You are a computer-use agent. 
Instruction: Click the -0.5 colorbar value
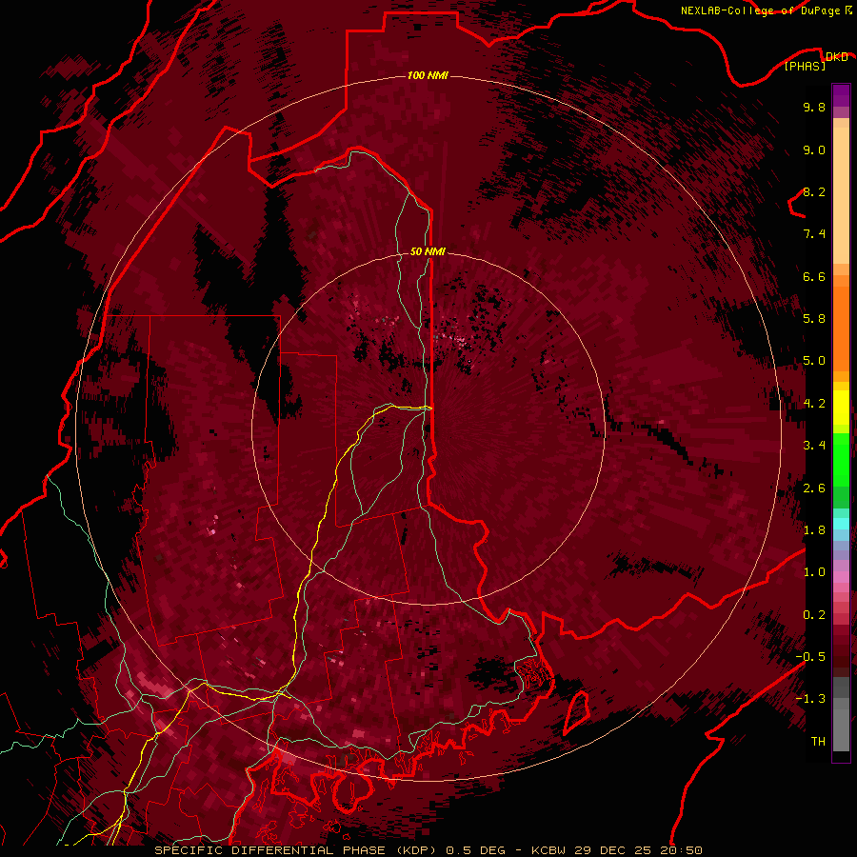point(810,657)
